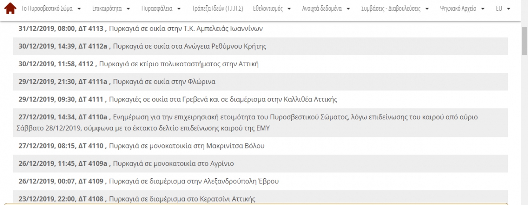Expand the Επικαιρότητα dropdown menu
This screenshot has width=528, height=205.
pos(111,9)
